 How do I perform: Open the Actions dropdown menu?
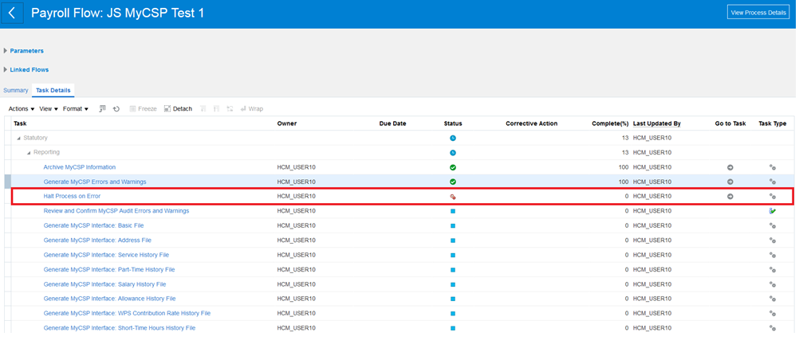pos(21,109)
